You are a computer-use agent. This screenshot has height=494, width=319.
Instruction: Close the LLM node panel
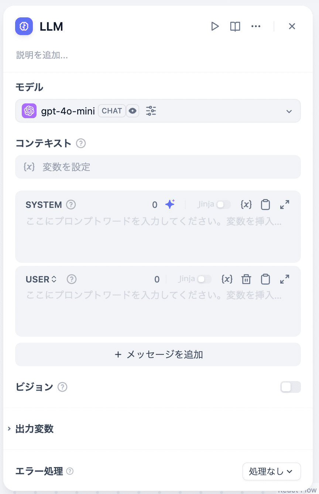tap(292, 26)
